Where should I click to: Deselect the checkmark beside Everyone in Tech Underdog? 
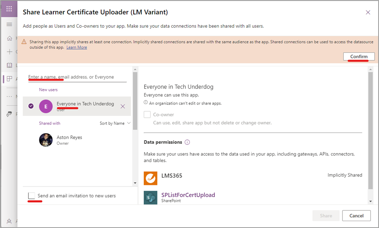(31, 106)
